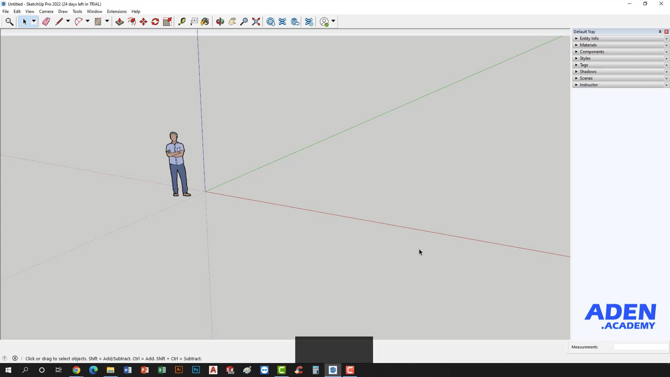Click inside the Measurements input box
This screenshot has height=377, width=670.
tap(641, 347)
